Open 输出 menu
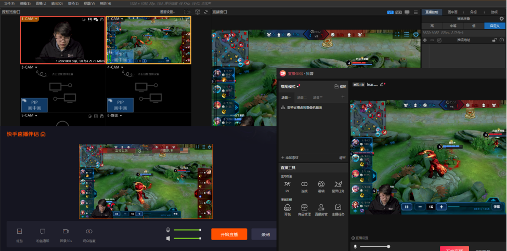 click(57, 4)
